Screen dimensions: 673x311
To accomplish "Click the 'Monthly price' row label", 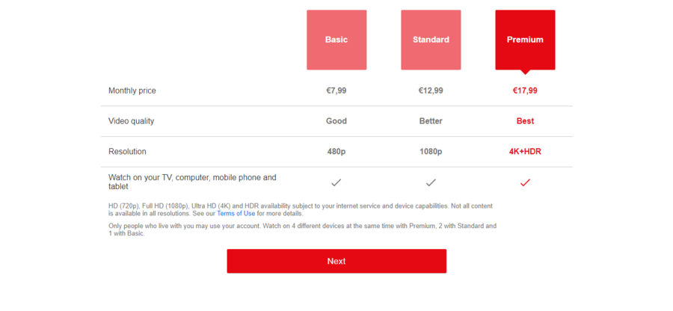I will click(132, 90).
